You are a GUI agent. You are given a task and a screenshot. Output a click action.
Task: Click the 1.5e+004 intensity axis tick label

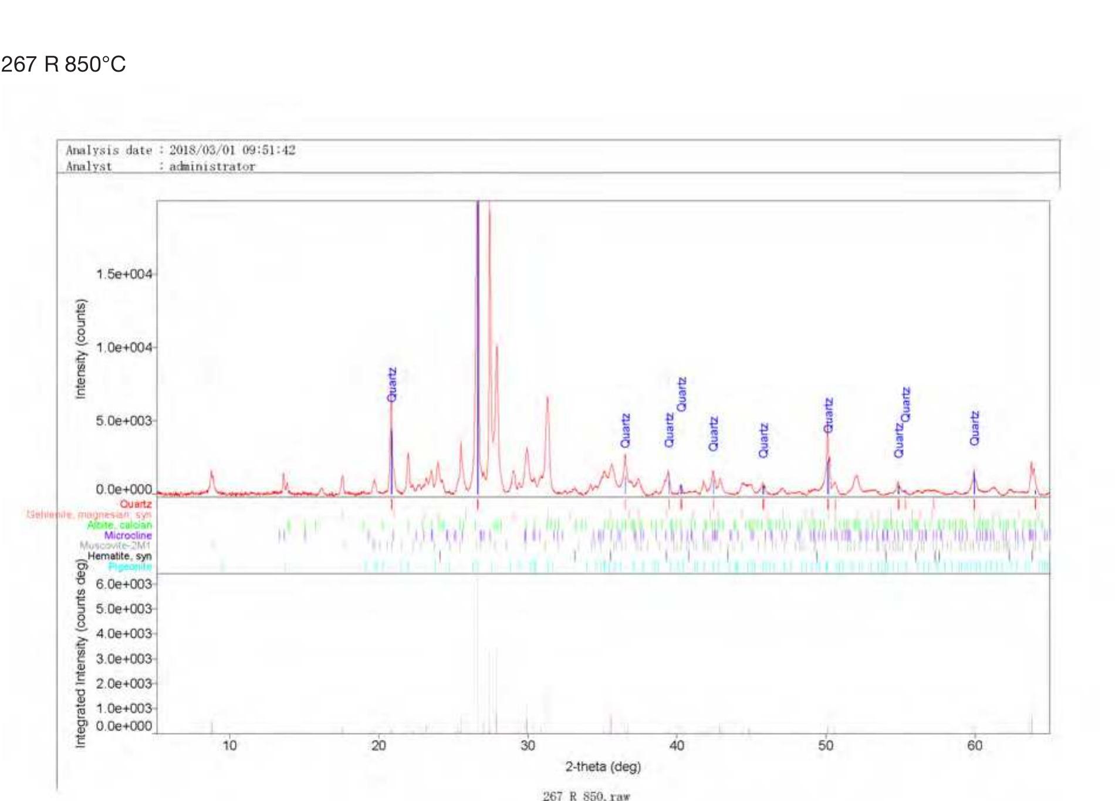pos(123,274)
